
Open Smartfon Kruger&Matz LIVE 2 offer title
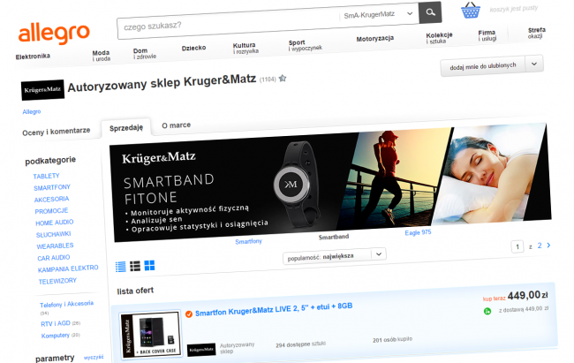click(x=274, y=309)
